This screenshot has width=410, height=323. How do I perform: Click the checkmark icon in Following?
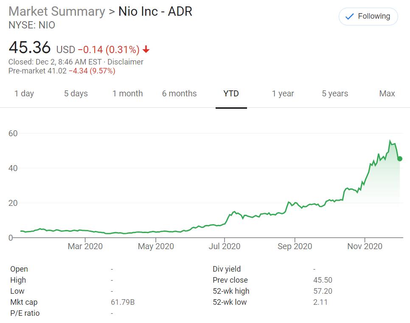tap(350, 17)
